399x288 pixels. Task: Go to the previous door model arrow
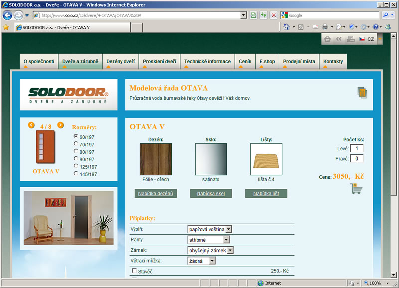[x=31, y=125]
